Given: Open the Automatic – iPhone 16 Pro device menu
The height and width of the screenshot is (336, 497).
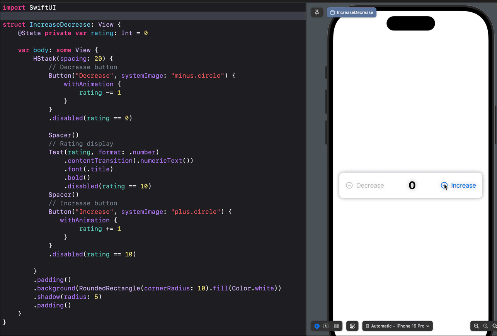Looking at the screenshot, I should pyautogui.click(x=397, y=326).
